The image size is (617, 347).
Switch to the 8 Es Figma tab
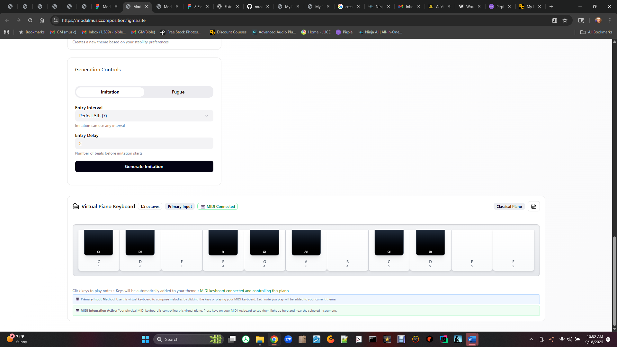click(197, 6)
